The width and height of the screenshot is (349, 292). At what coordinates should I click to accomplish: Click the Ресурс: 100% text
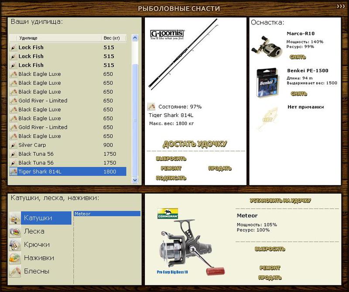253,230
